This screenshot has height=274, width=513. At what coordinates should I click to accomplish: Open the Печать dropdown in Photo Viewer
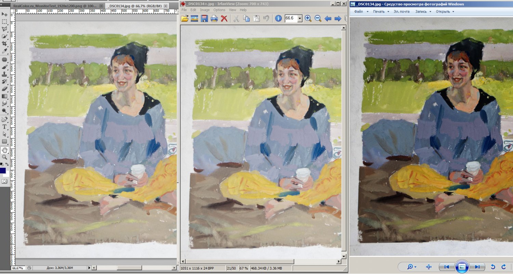click(381, 12)
